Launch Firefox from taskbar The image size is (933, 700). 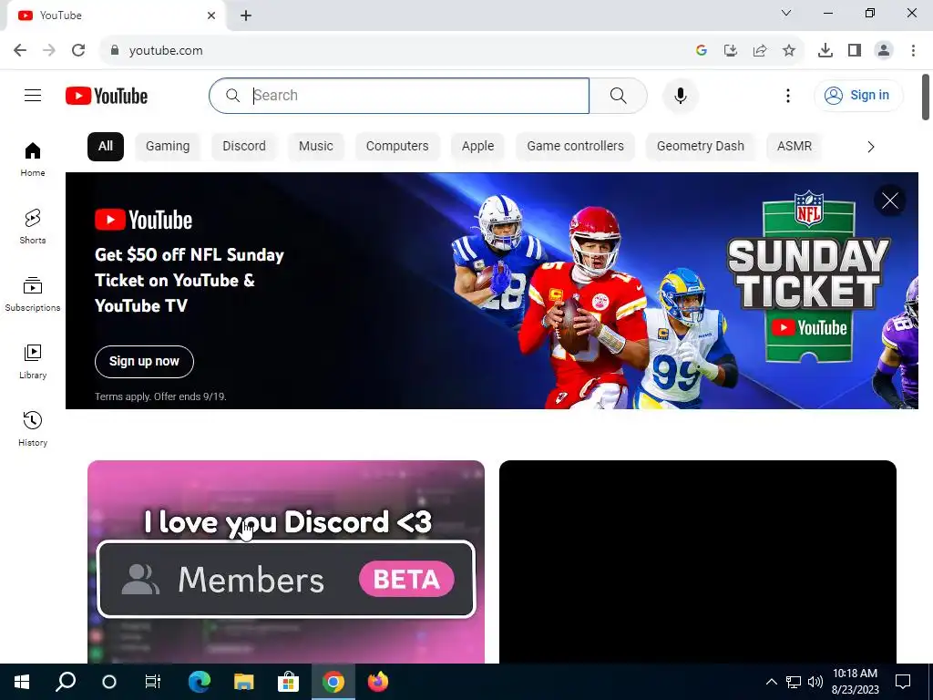click(378, 682)
